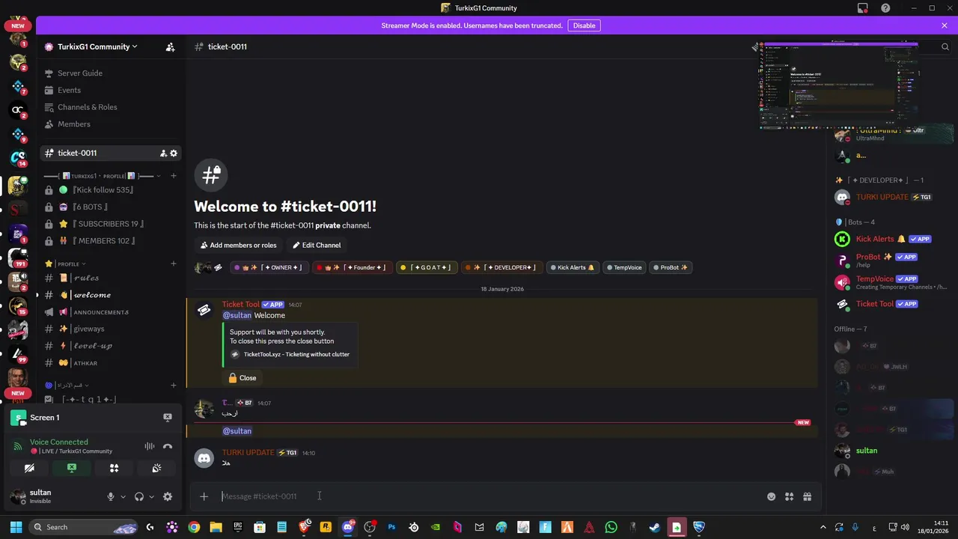958x539 pixels.
Task: Click create invite icon on ticket-0011 channel
Action: (162, 153)
